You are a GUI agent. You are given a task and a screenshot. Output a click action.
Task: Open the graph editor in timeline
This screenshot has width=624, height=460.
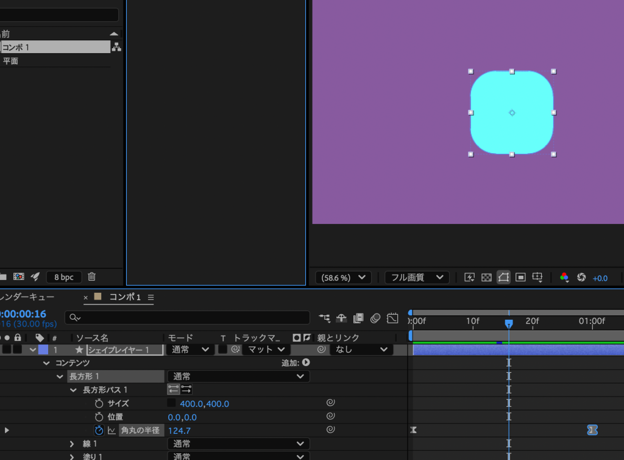392,318
